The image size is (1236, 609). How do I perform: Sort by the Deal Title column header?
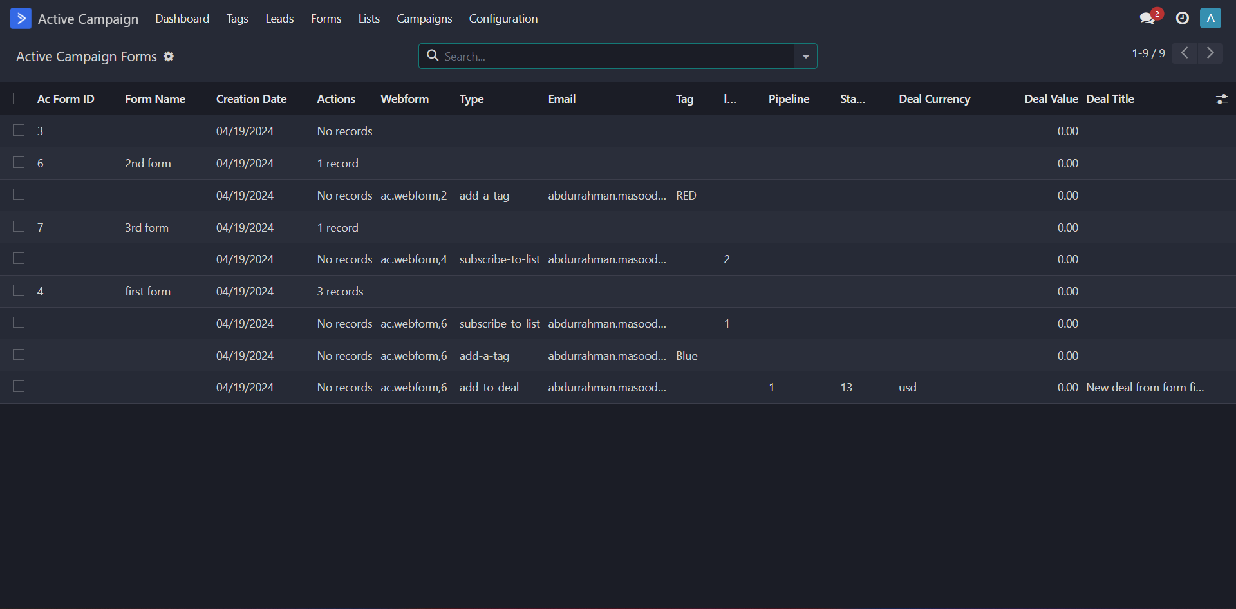[x=1110, y=99]
